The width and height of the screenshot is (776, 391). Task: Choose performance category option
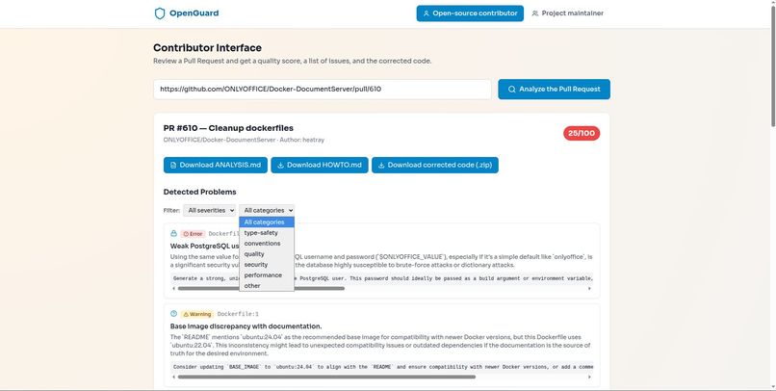[267, 275]
